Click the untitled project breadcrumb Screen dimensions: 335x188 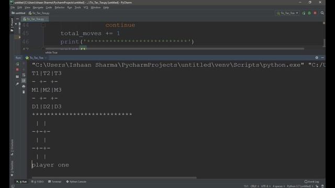point(18,13)
